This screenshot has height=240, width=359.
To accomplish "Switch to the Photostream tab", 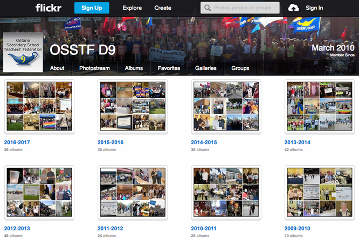I will point(94,68).
